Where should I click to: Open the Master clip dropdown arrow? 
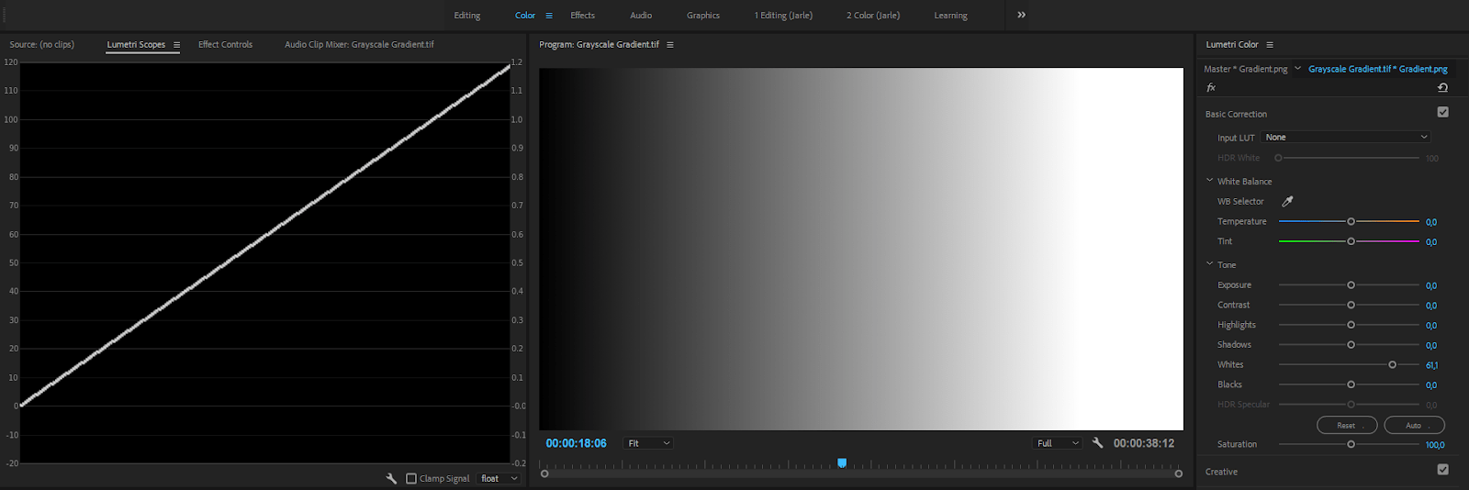(x=1297, y=69)
